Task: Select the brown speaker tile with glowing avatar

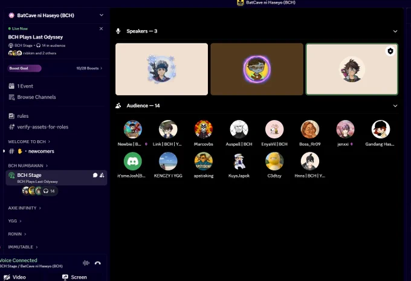Action: pyautogui.click(x=257, y=69)
